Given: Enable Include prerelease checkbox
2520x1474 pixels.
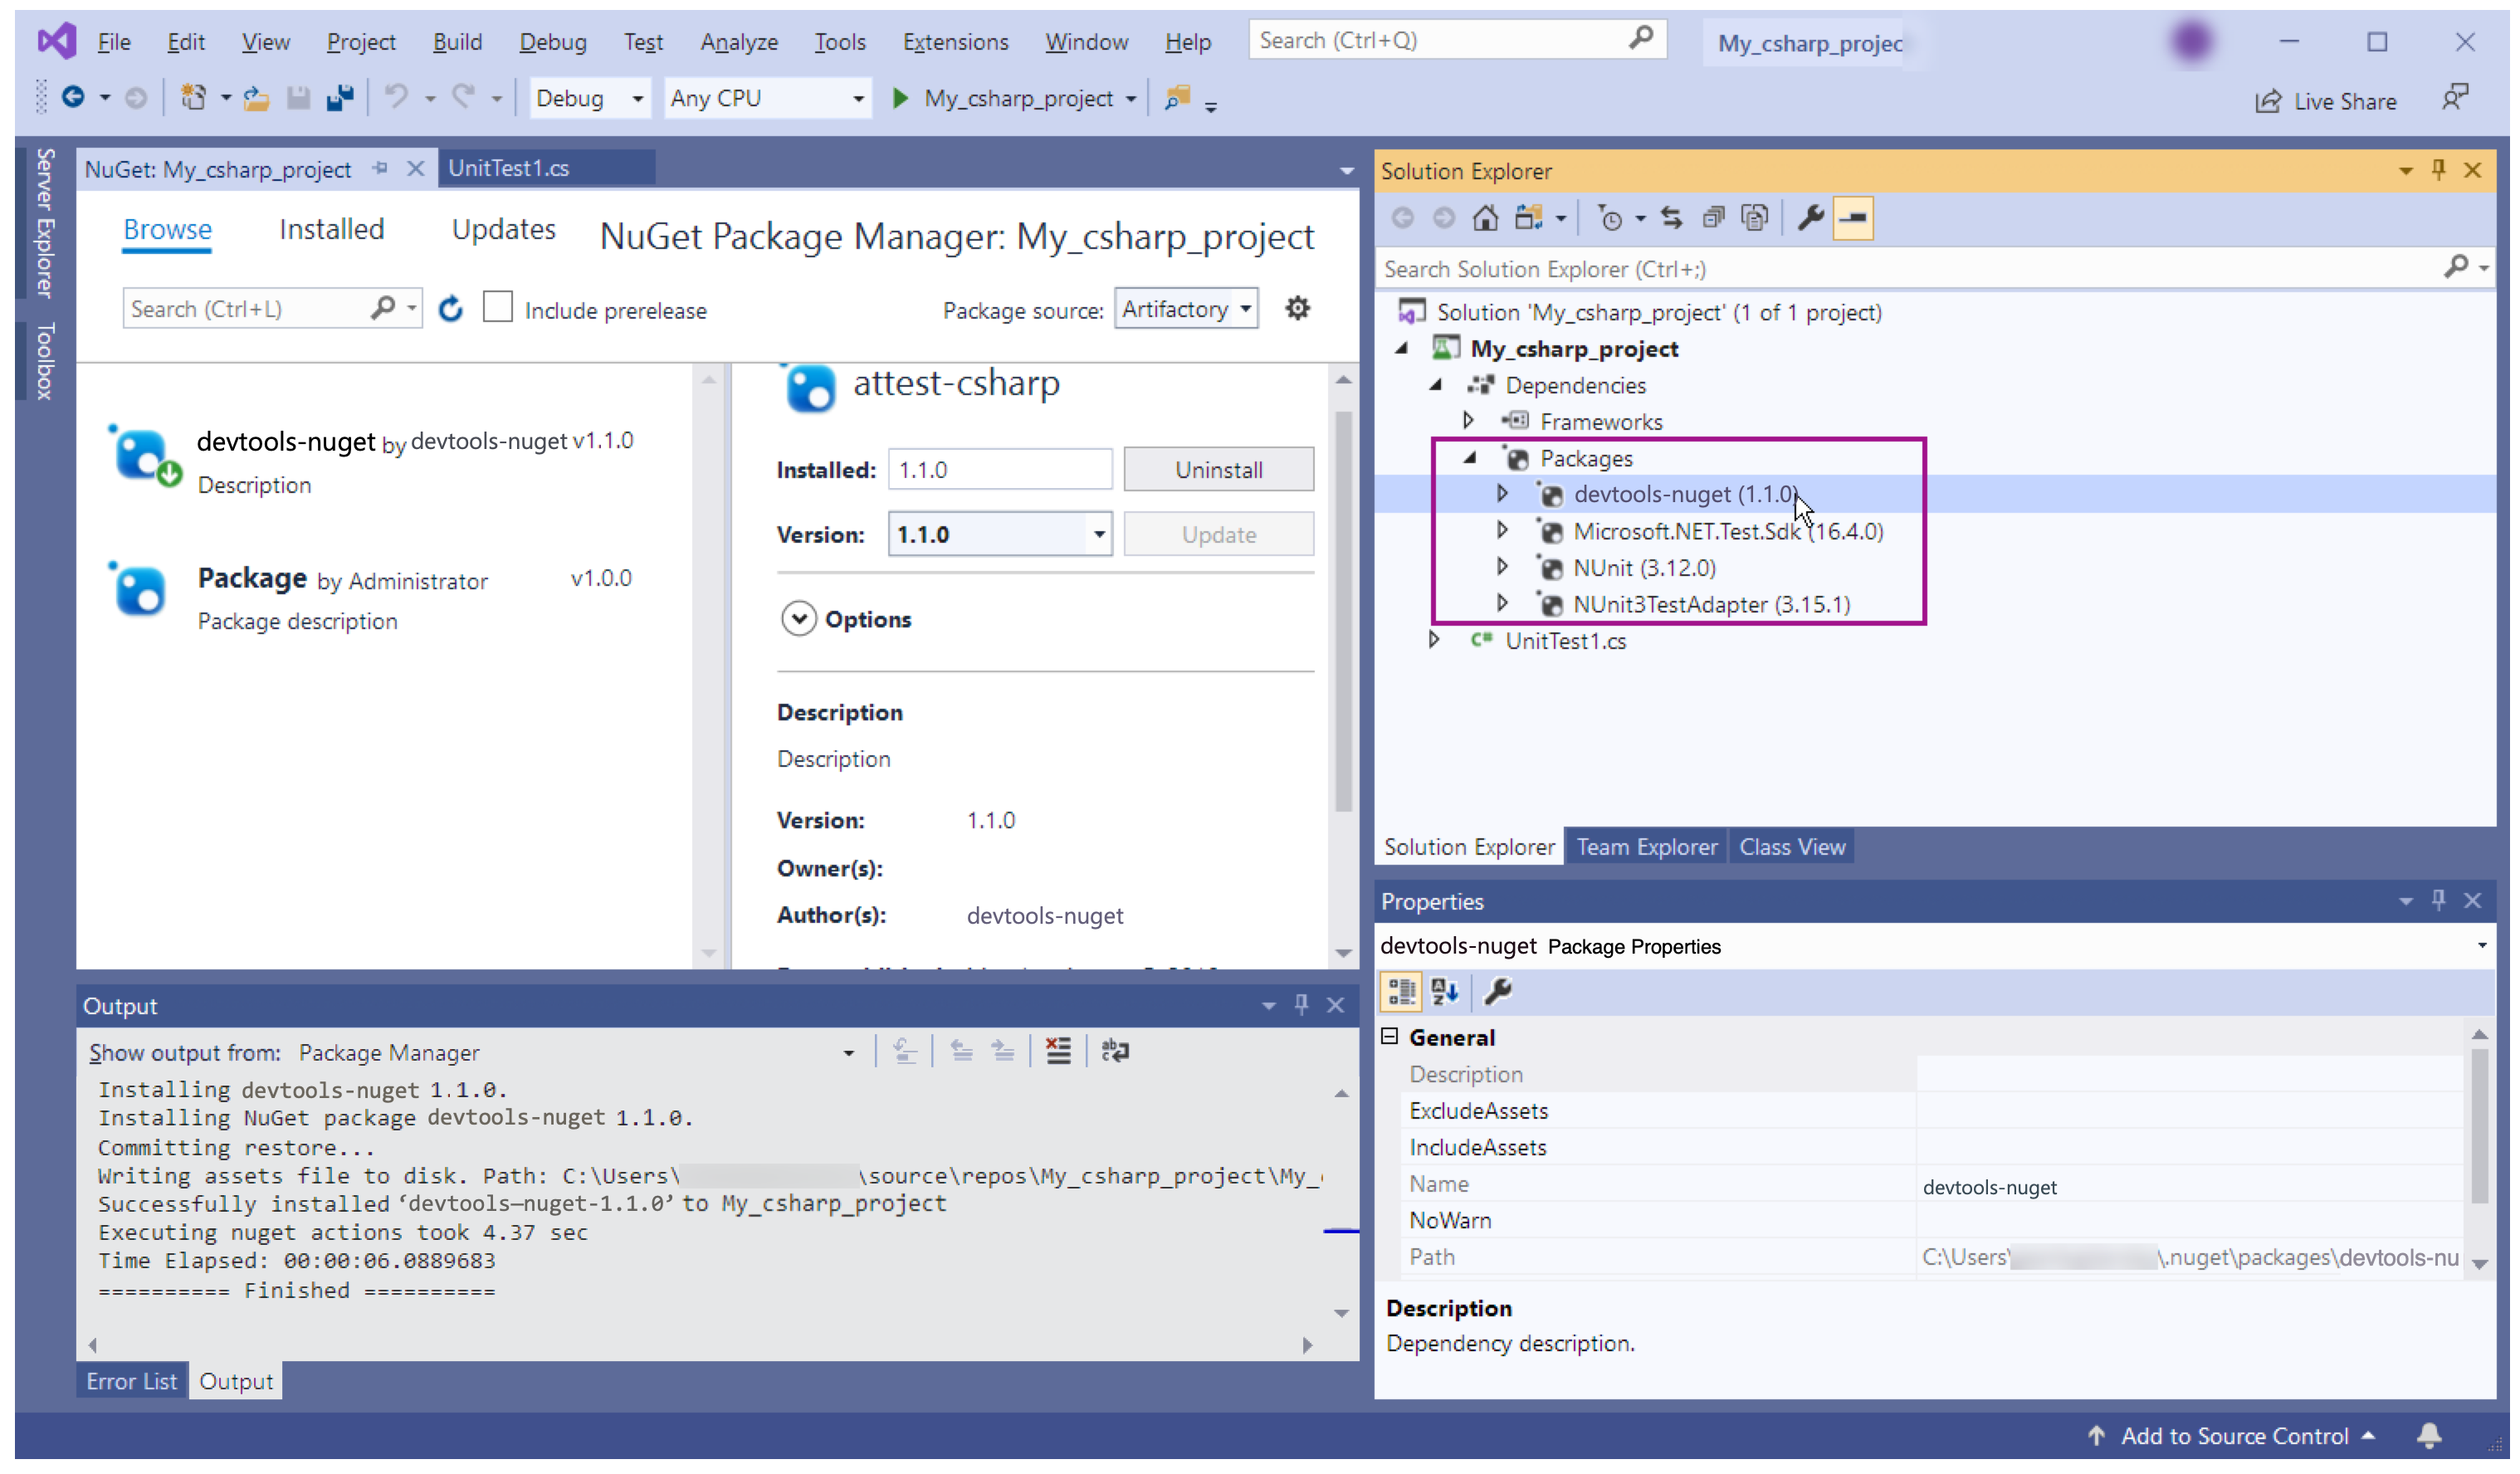Looking at the screenshot, I should click(497, 307).
